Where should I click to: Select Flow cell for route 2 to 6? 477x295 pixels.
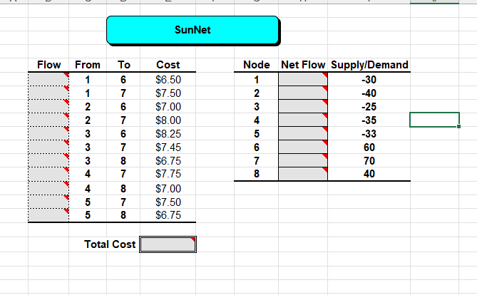click(x=48, y=106)
